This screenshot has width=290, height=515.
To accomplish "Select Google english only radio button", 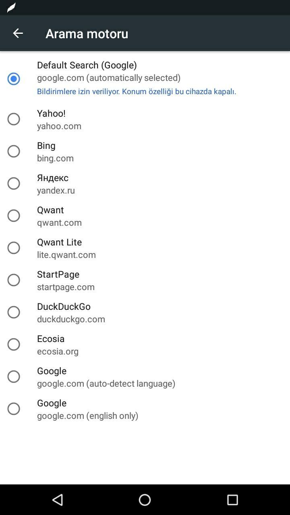I will (x=14, y=409).
